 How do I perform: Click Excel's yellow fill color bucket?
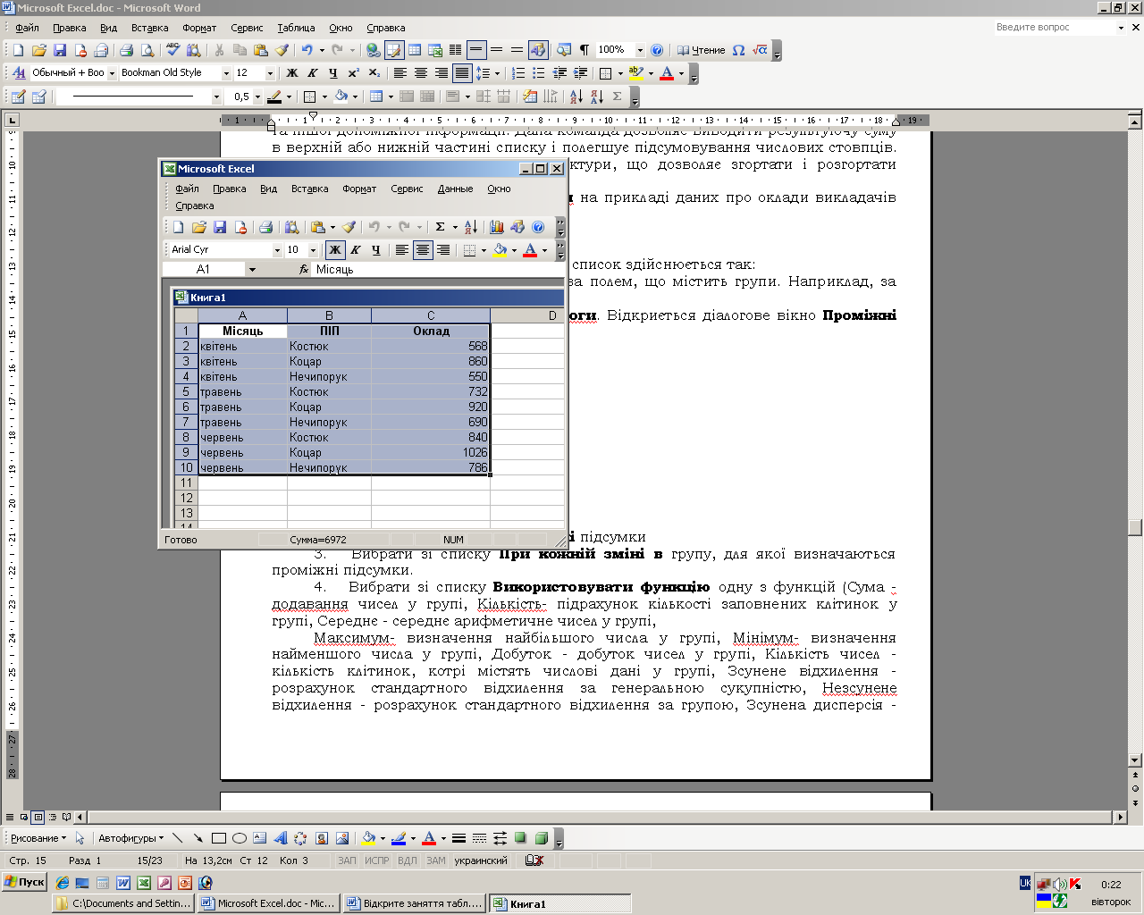click(500, 250)
